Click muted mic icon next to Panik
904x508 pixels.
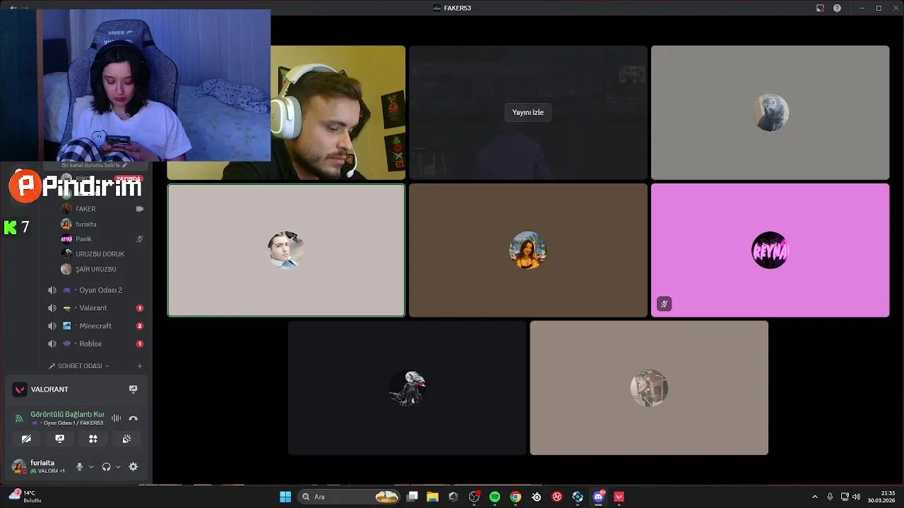(140, 239)
